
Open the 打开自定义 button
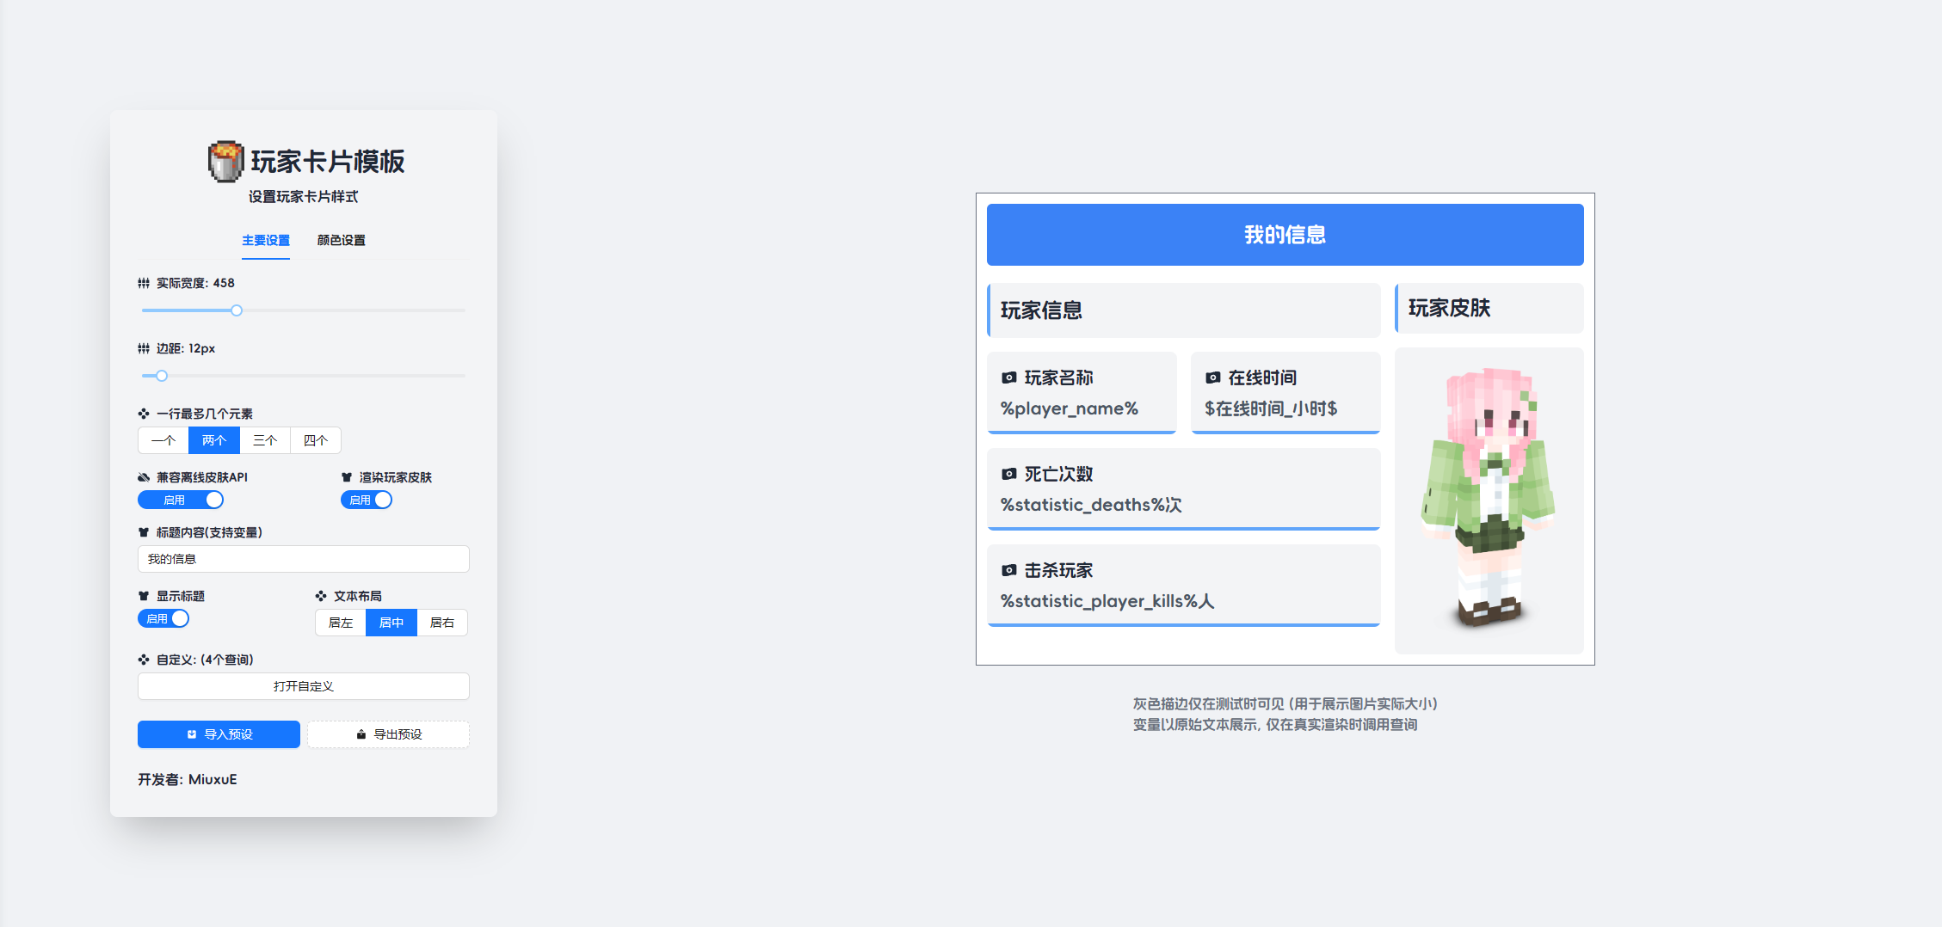click(x=304, y=686)
